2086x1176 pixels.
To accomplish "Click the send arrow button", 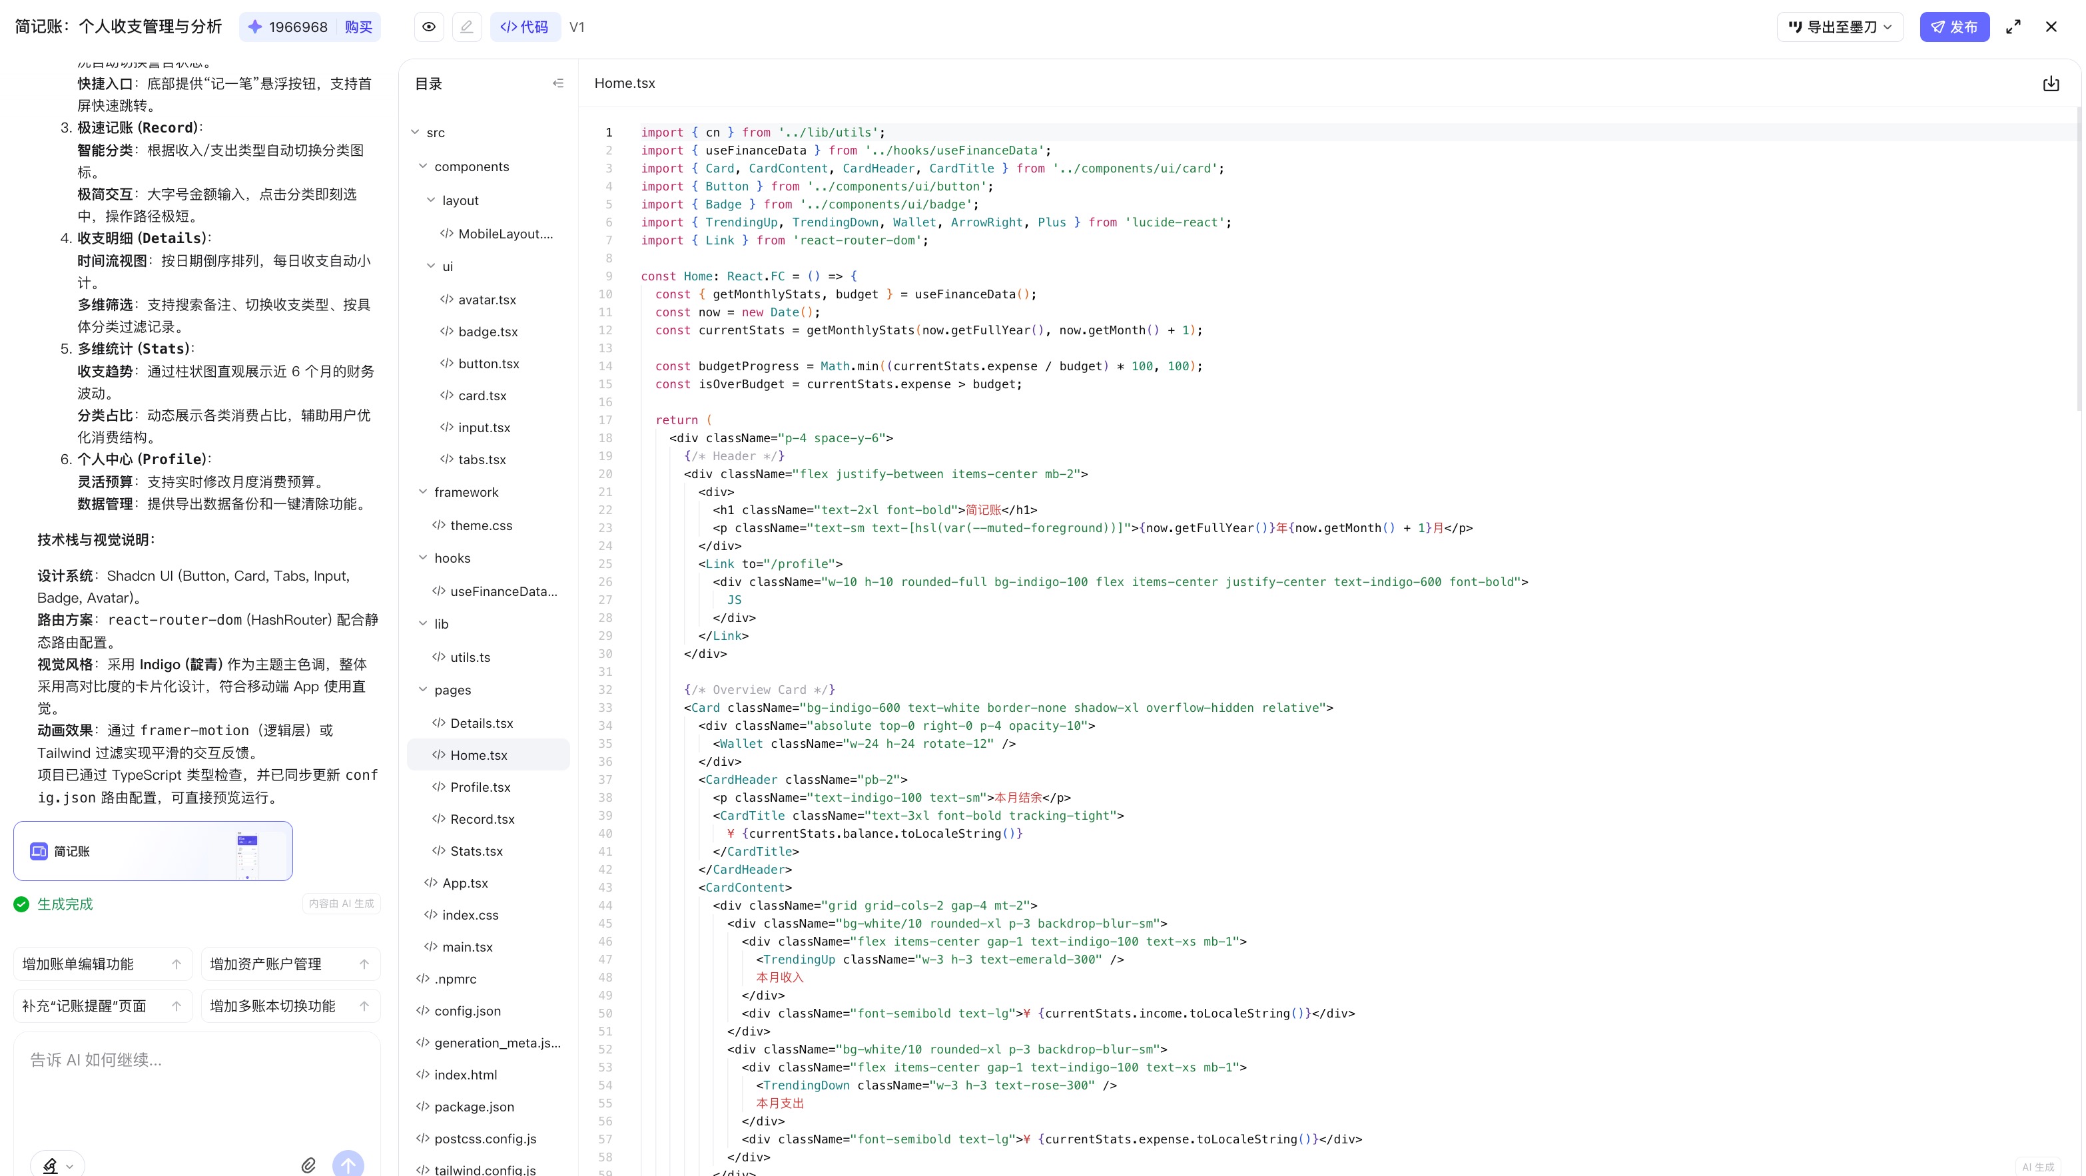I will pyautogui.click(x=348, y=1164).
